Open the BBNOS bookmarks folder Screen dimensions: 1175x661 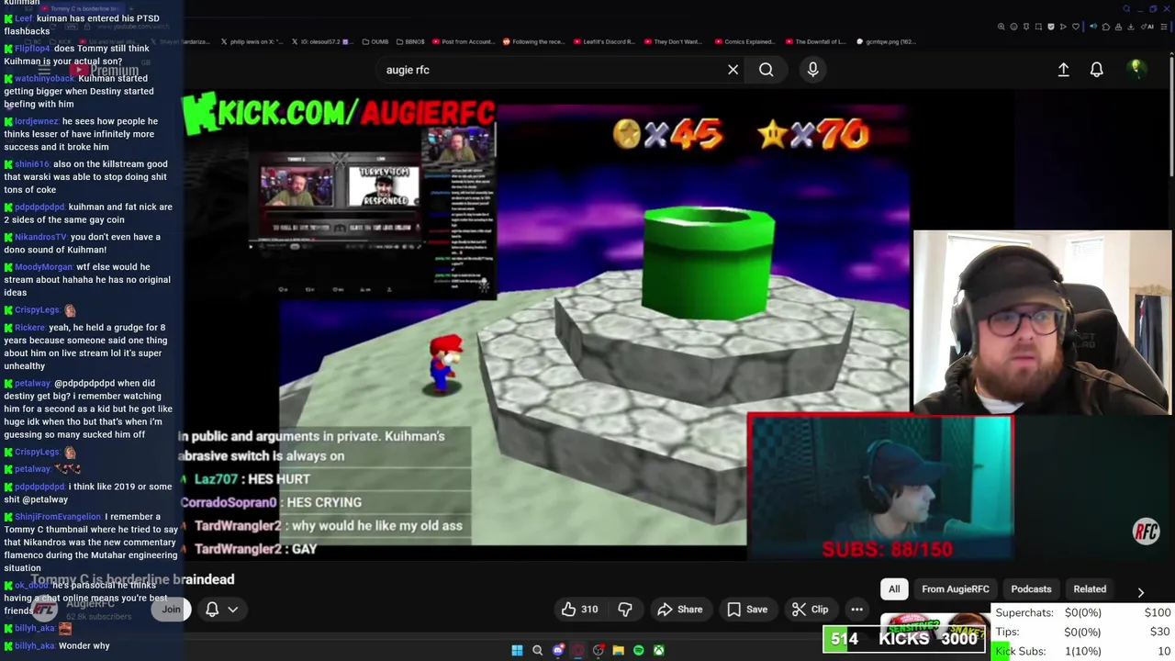click(410, 41)
